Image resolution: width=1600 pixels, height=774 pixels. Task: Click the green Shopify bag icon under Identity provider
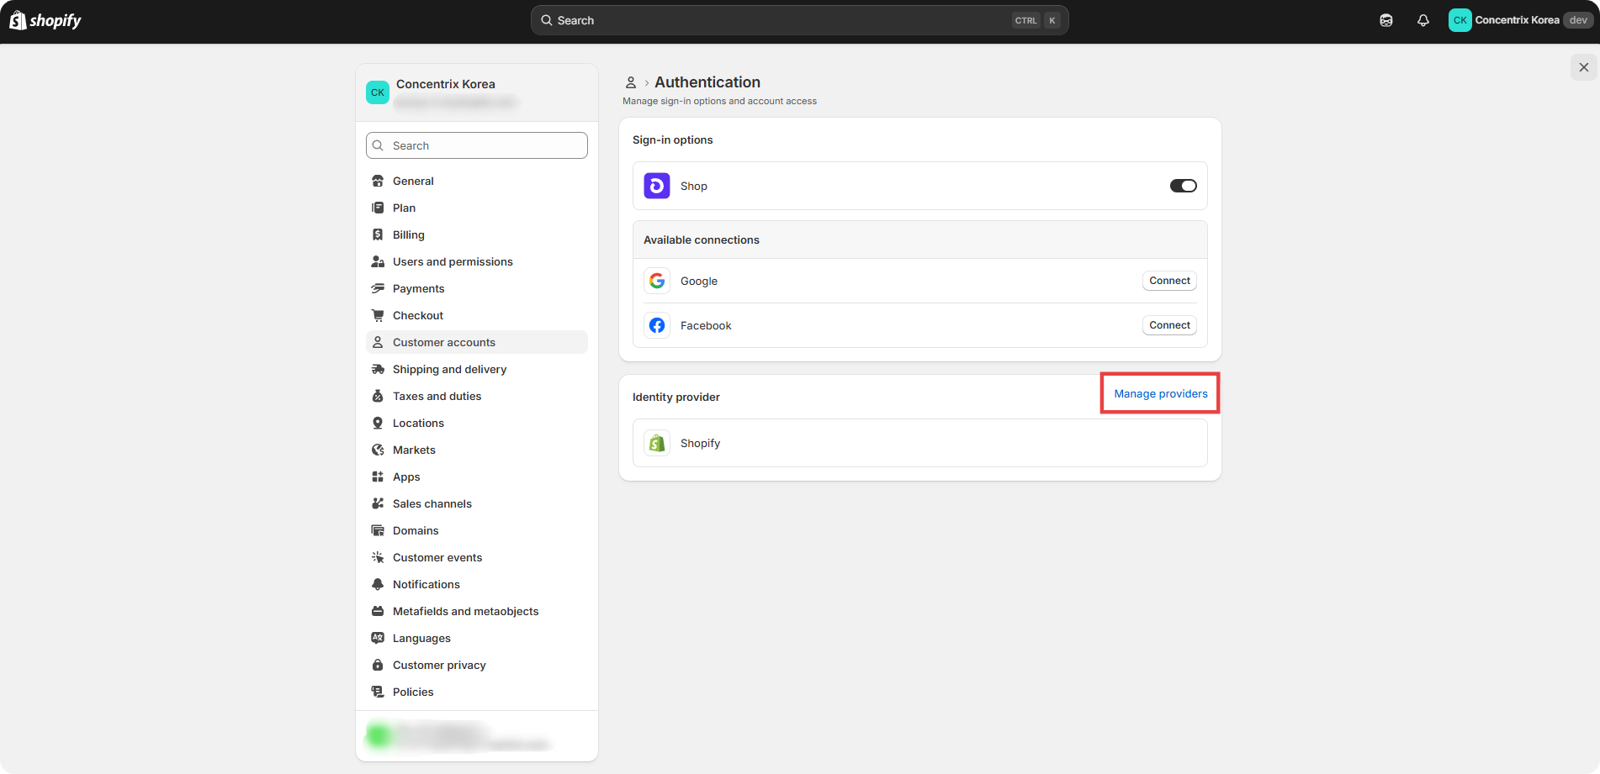coord(657,443)
